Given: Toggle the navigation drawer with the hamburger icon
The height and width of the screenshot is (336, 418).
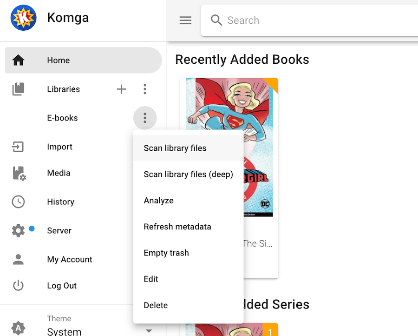Looking at the screenshot, I should (185, 20).
